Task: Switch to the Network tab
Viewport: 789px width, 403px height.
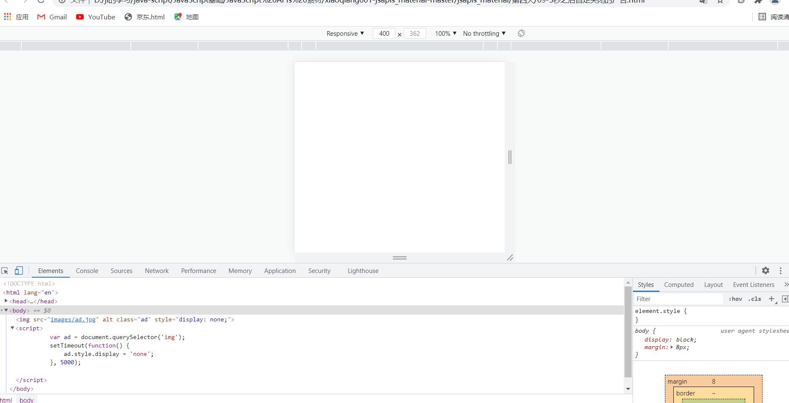Action: [x=157, y=271]
